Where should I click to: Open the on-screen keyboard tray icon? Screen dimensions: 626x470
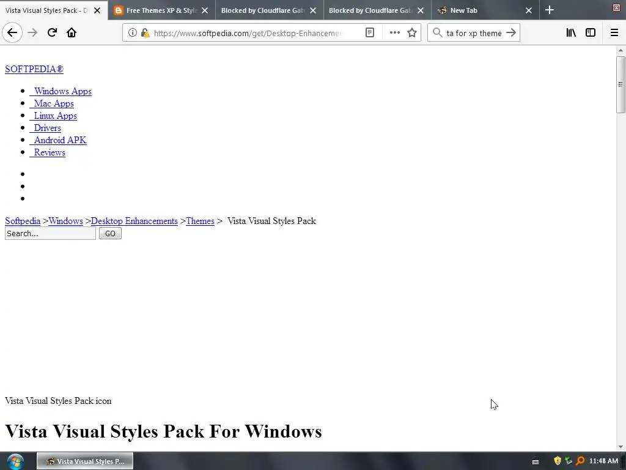(536, 461)
